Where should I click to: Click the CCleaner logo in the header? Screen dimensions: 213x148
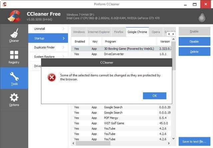[x=14, y=16]
